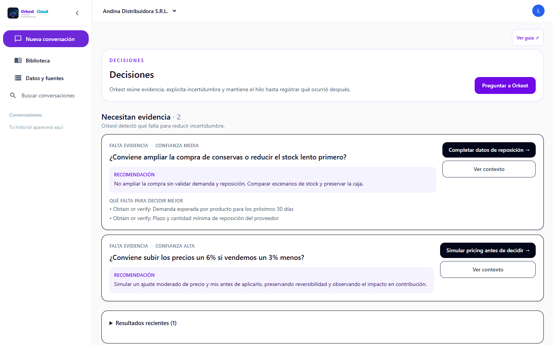Expand the Resultados recientes (1) section

(x=143, y=323)
